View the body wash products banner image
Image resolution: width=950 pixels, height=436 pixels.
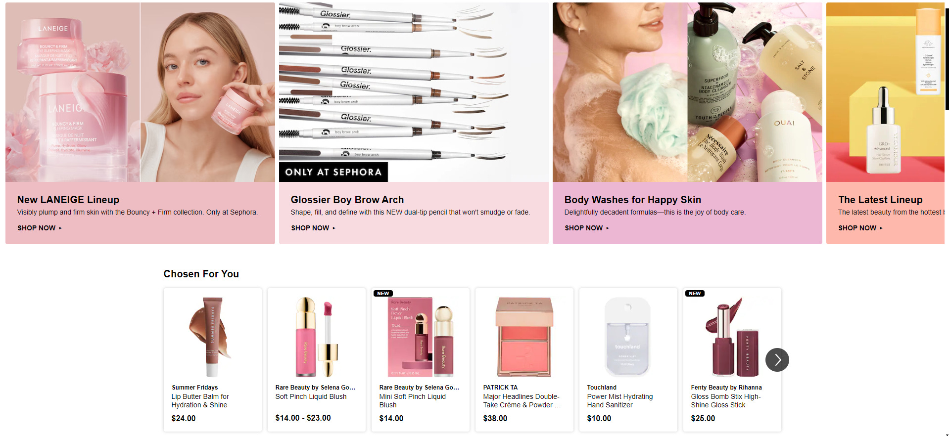click(x=687, y=92)
